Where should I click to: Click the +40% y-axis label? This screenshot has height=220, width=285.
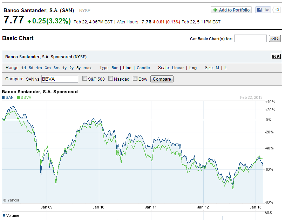click(270, 102)
